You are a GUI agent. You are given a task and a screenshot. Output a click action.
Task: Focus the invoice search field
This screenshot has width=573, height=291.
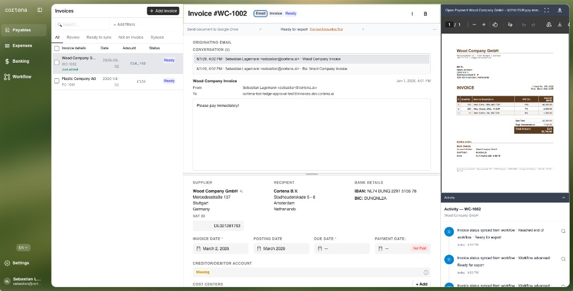pyautogui.click(x=82, y=25)
